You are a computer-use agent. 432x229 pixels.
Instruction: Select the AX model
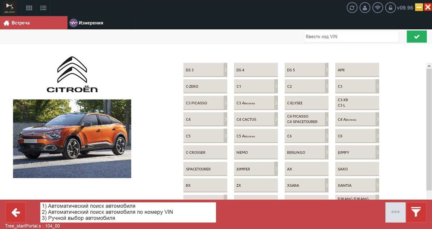coord(306,169)
